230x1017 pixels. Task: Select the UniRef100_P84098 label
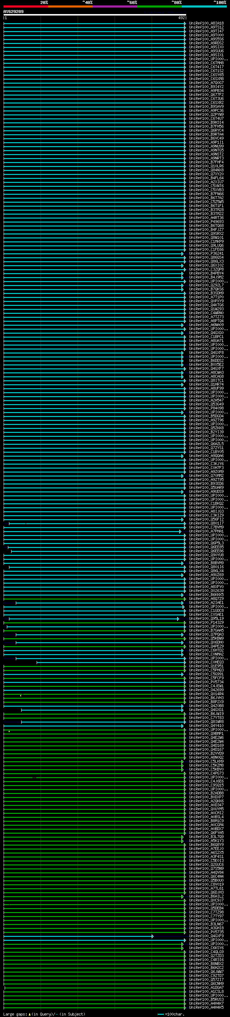206,408
